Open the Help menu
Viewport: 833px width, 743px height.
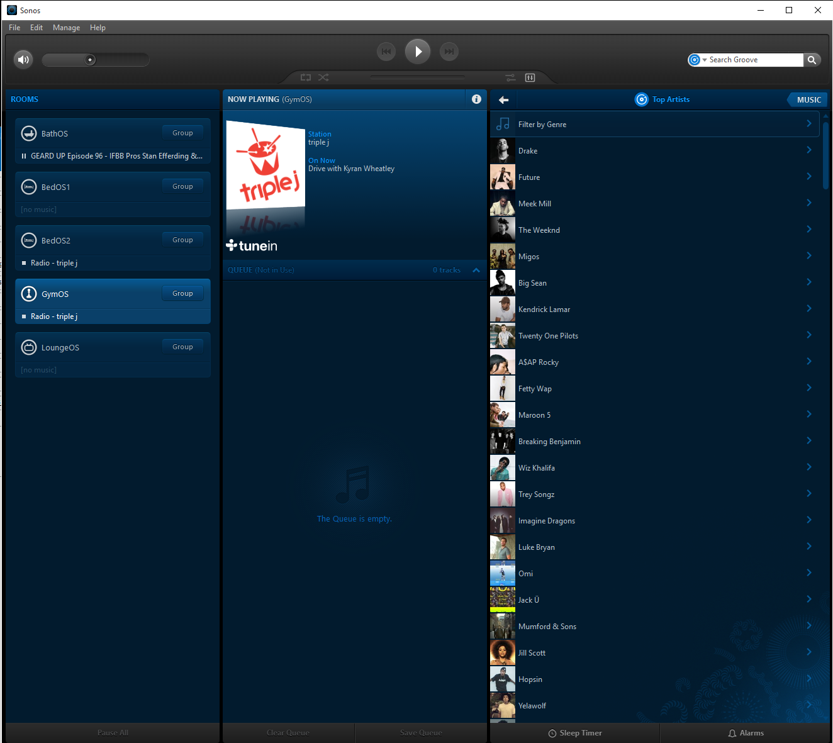98,28
